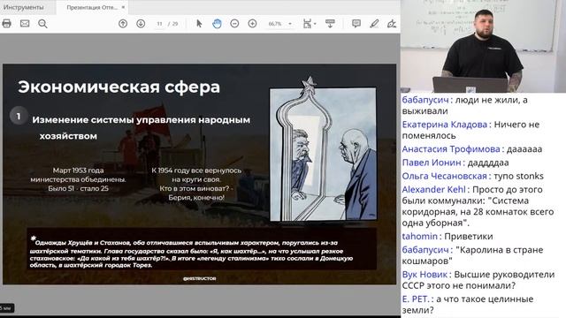
Task: Click chat message Каролина в стране кошмаров
Action: [x=472, y=255]
